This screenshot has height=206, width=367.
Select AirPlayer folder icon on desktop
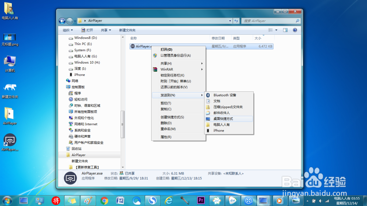coord(10,116)
